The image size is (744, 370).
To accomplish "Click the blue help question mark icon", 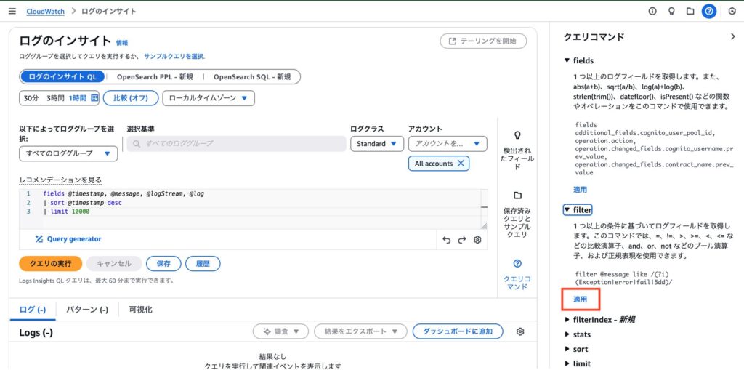I will (709, 11).
